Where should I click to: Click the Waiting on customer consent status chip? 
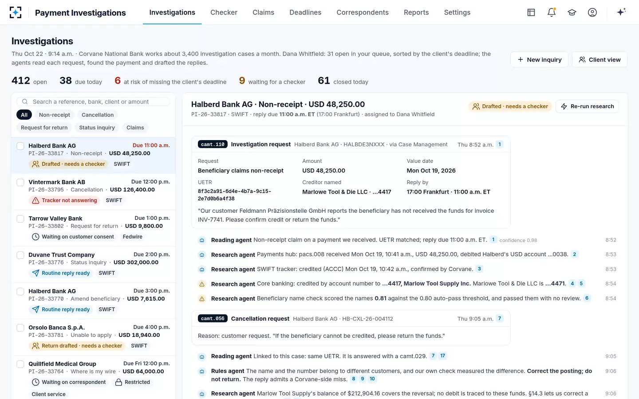click(73, 237)
